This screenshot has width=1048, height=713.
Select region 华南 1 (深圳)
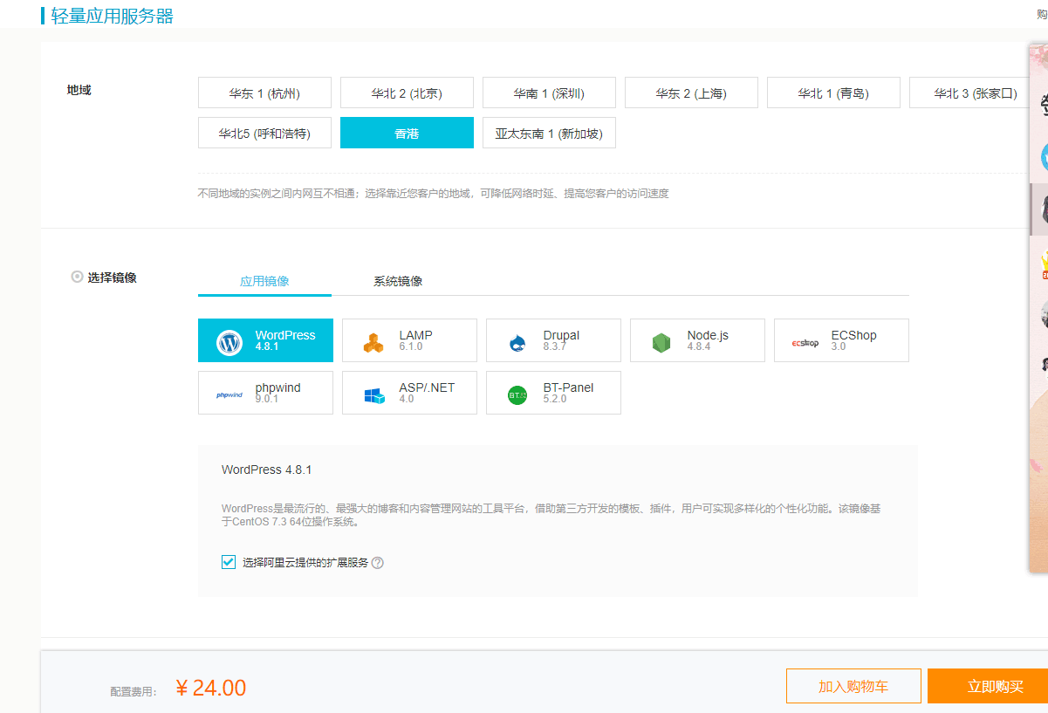(549, 93)
